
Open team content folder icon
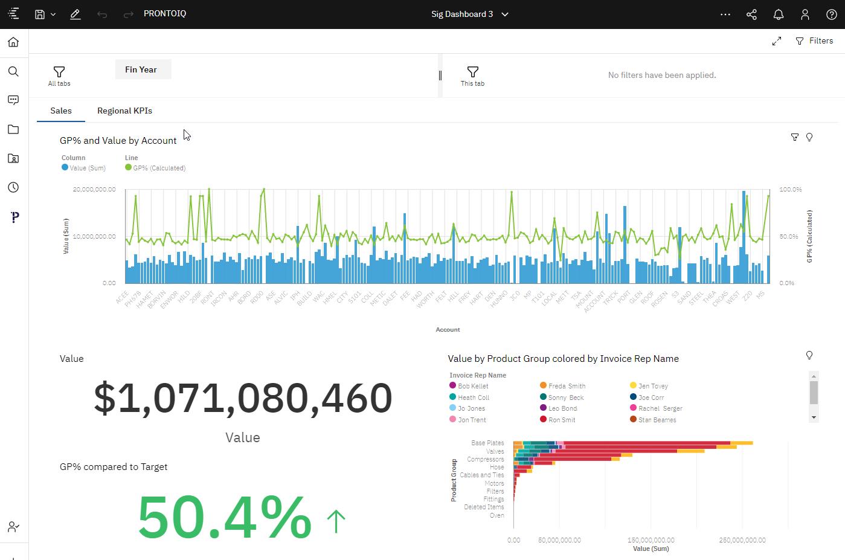click(x=14, y=158)
